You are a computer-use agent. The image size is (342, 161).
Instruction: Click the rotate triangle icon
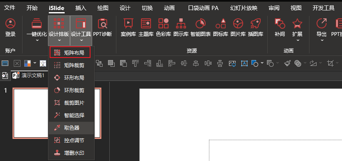[x=313, y=63]
